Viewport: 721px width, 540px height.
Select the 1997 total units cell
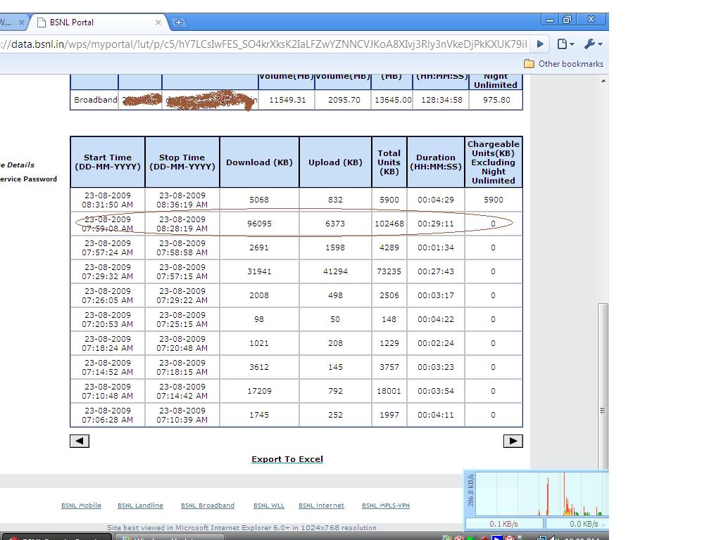click(389, 415)
